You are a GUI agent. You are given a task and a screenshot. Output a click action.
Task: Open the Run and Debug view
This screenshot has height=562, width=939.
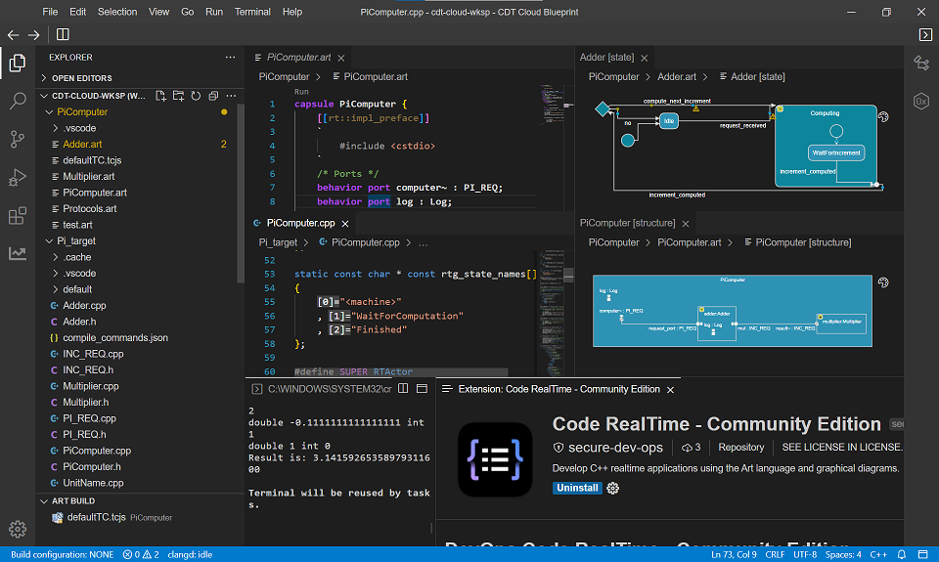click(17, 177)
